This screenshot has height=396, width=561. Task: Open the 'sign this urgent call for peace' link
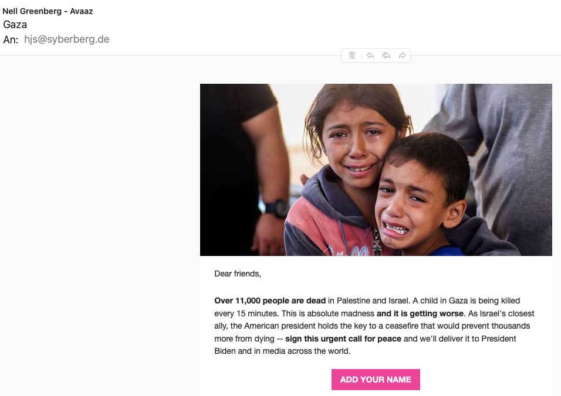pyautogui.click(x=343, y=339)
